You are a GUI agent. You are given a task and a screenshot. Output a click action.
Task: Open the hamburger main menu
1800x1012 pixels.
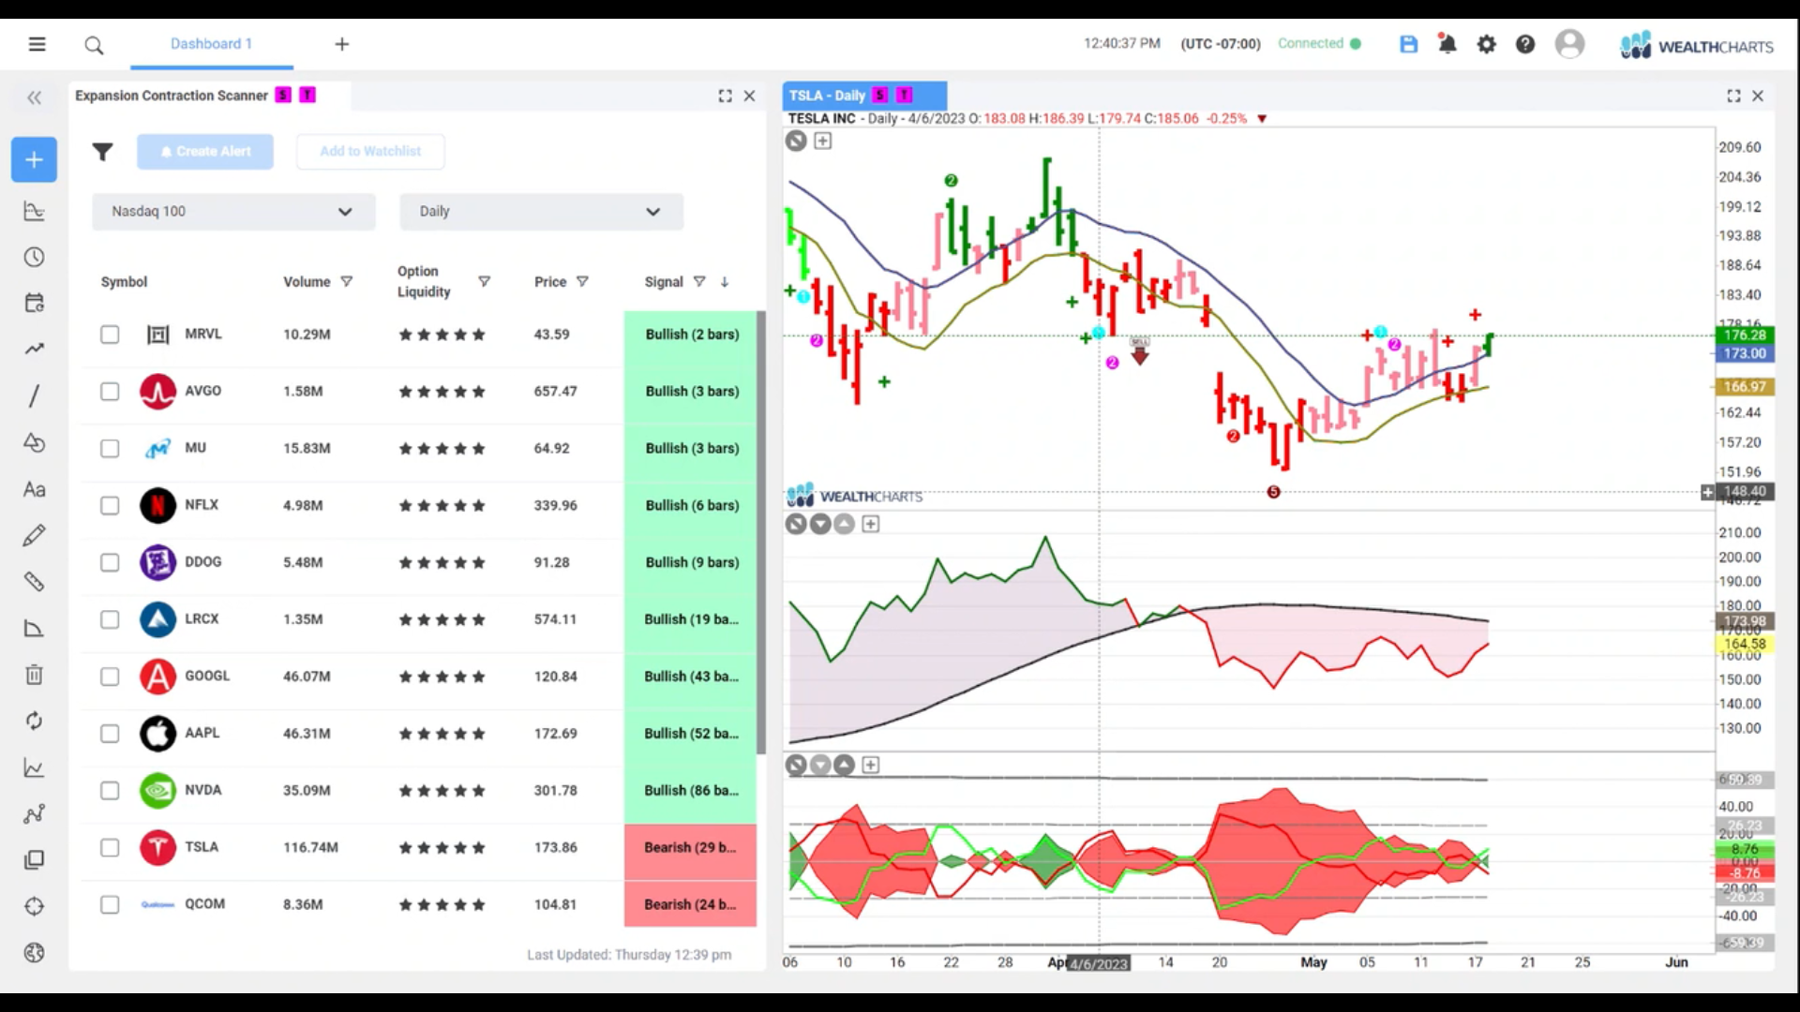[x=37, y=44]
